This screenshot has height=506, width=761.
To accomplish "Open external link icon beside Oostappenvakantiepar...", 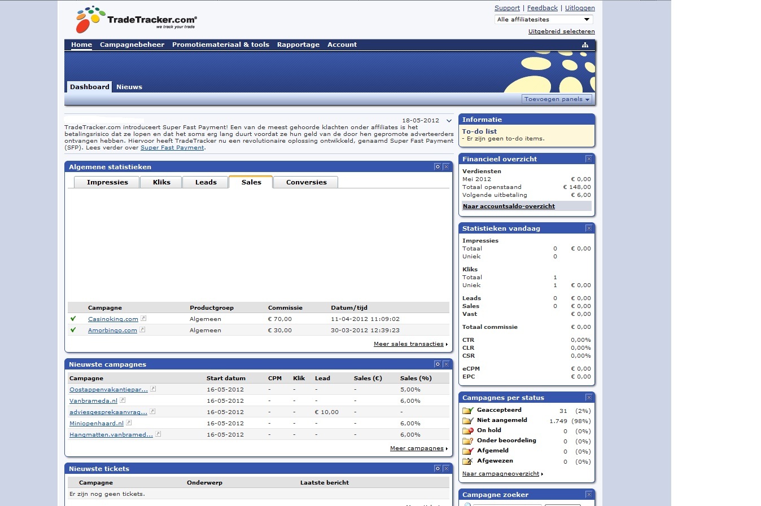I will click(x=153, y=389).
